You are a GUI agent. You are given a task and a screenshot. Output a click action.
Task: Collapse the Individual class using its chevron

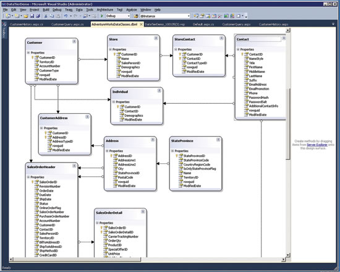tap(159, 91)
